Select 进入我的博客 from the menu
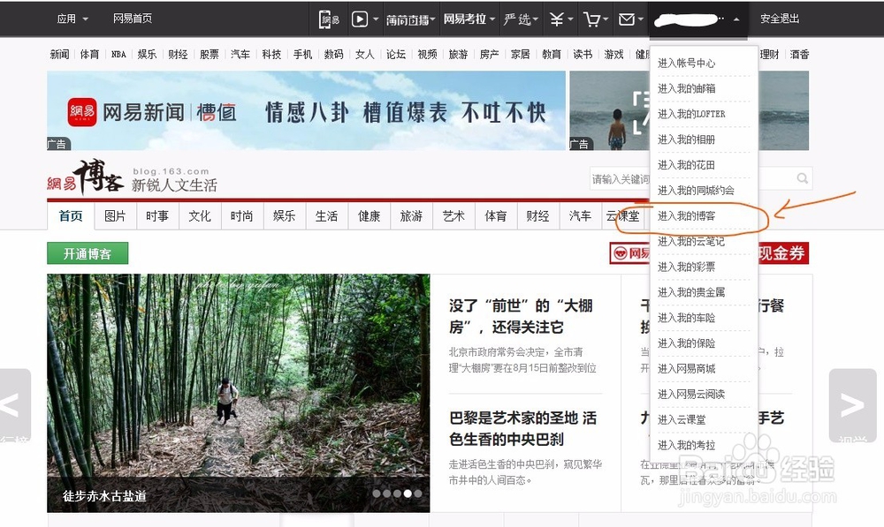Screen dimensions: 884x527 point(686,215)
